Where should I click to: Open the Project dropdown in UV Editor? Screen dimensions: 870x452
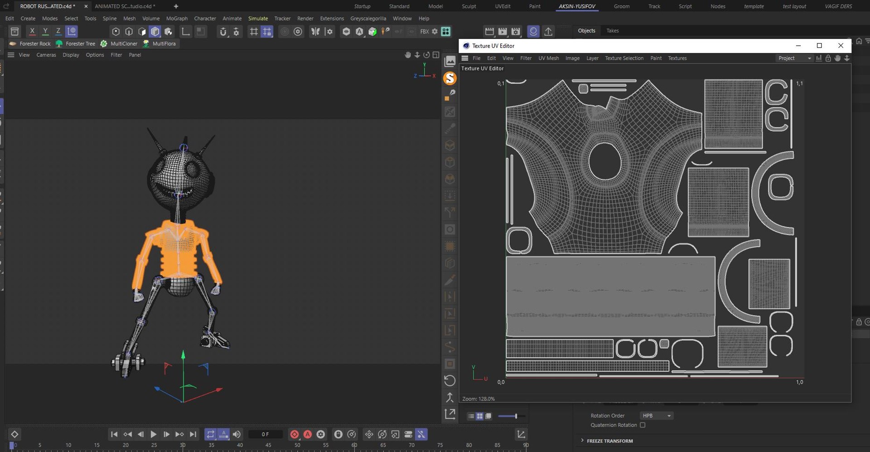[794, 58]
